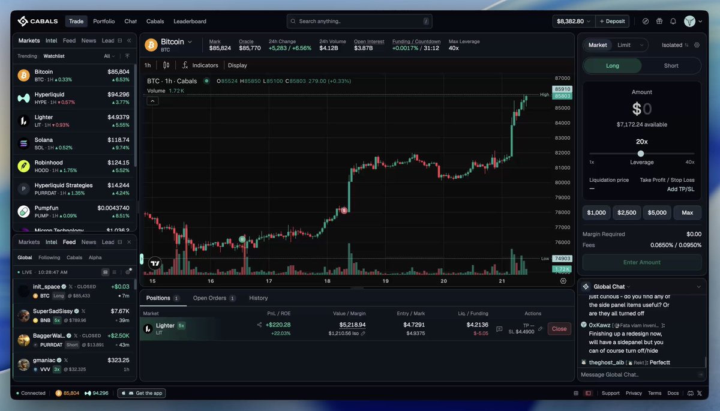The width and height of the screenshot is (720, 411).
Task: Switch to Market order type
Action: (x=598, y=45)
